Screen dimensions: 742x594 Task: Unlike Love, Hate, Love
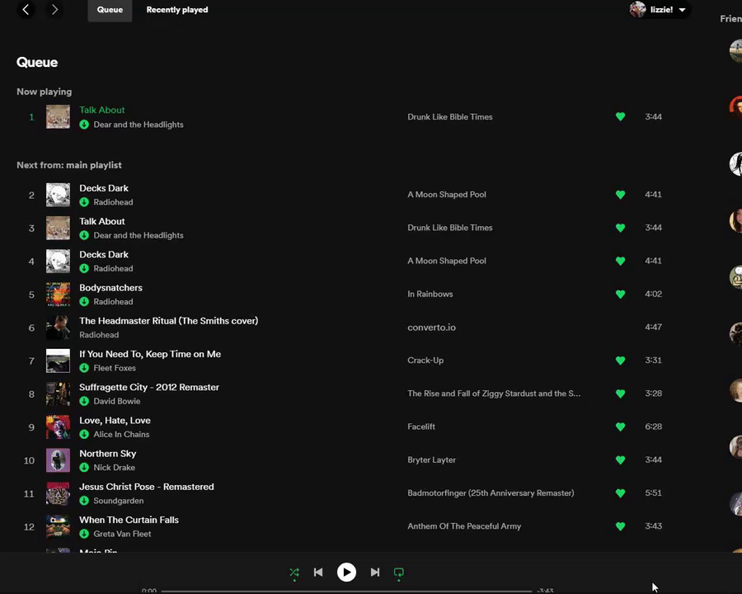(620, 427)
